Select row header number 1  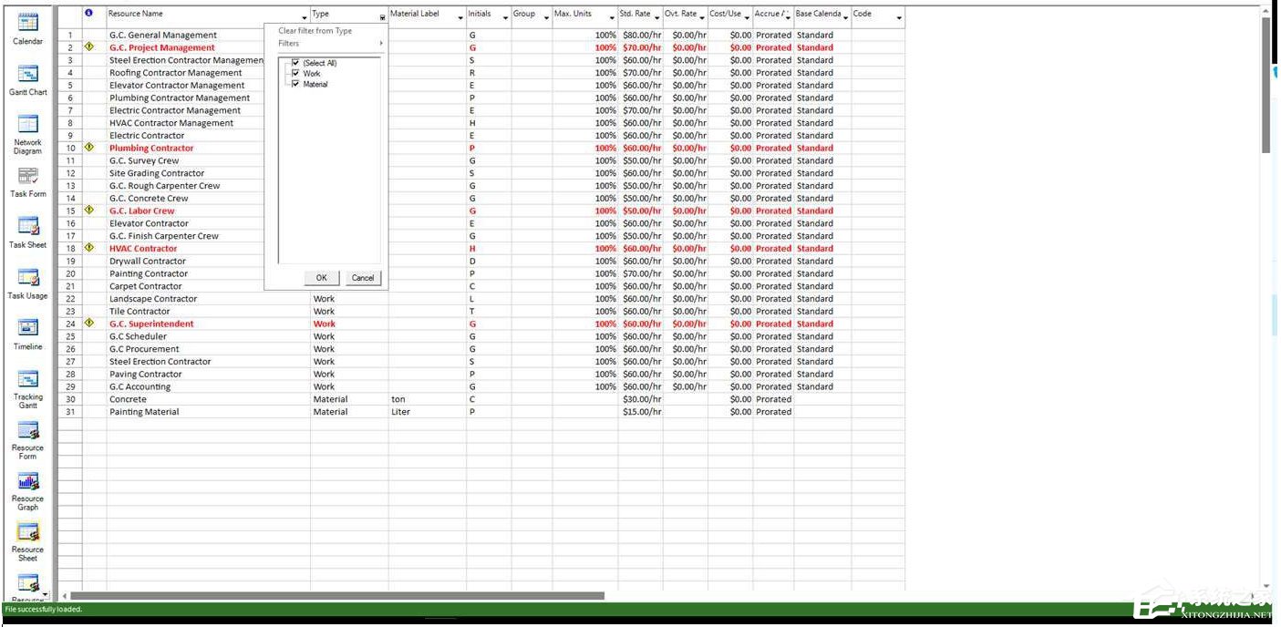click(70, 35)
